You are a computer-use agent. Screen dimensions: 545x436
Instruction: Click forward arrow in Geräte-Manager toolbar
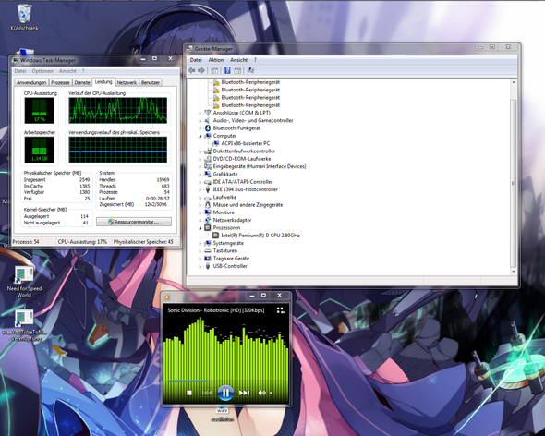tap(201, 70)
